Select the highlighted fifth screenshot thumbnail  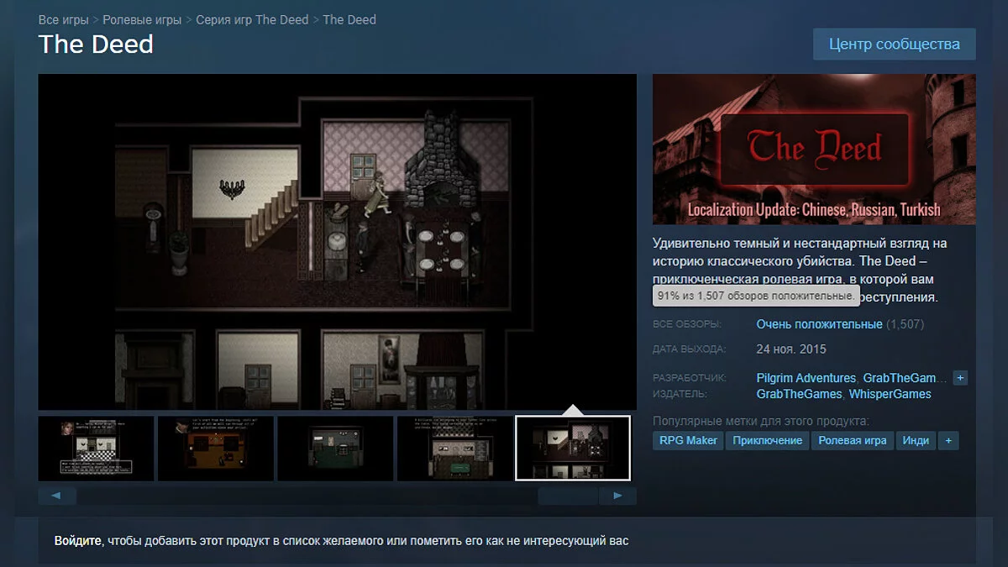tap(573, 449)
